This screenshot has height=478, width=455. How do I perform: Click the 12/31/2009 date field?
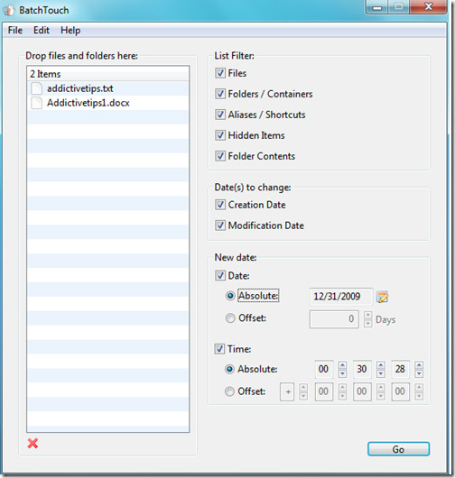[x=341, y=297]
